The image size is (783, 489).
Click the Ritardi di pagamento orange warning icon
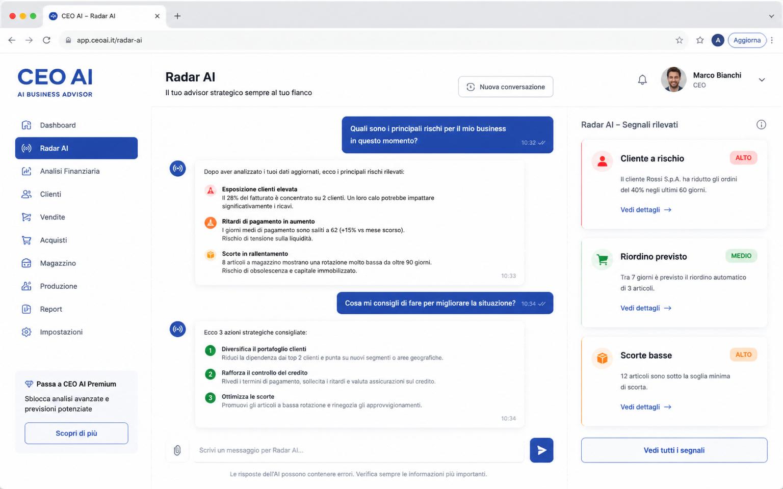[x=210, y=223]
